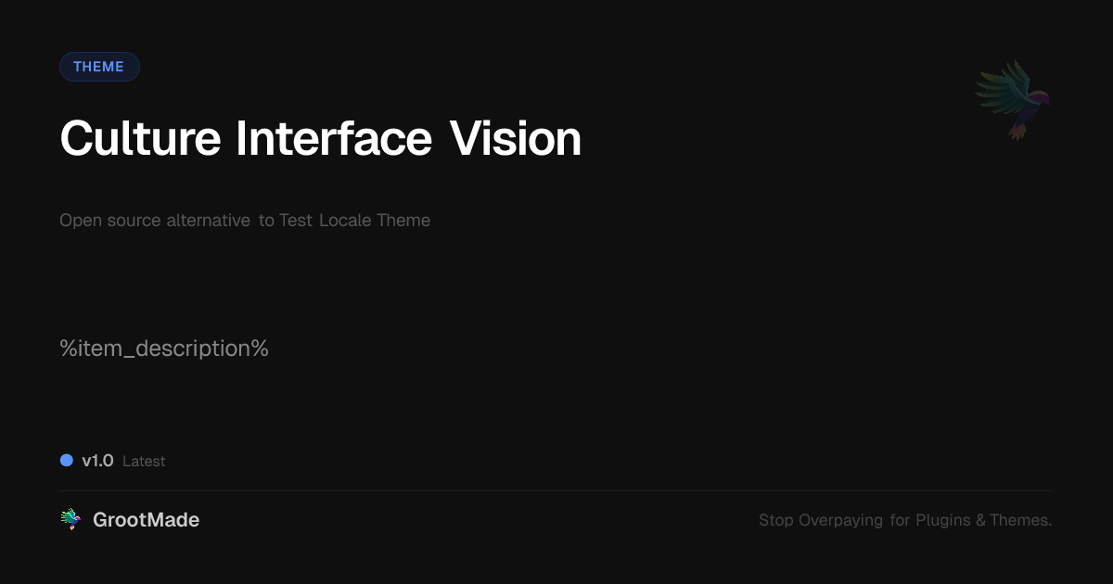Click the "Latest" release tag
Screen dimensions: 1113x584
coord(144,462)
